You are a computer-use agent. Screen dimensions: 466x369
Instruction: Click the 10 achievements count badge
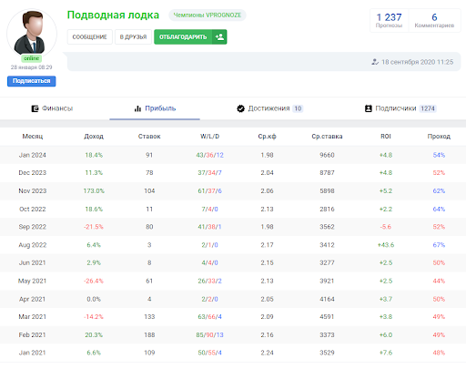pyautogui.click(x=298, y=108)
